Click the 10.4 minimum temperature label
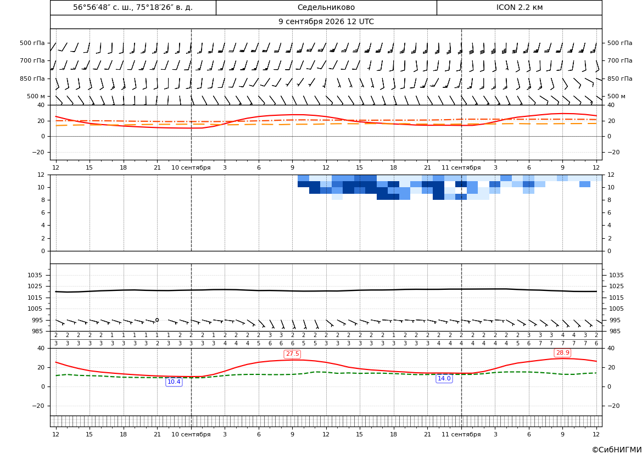This screenshot has width=642, height=454. (x=174, y=382)
